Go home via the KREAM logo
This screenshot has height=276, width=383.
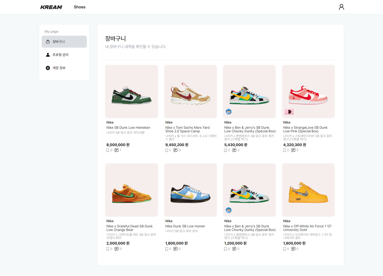pyautogui.click(x=51, y=7)
